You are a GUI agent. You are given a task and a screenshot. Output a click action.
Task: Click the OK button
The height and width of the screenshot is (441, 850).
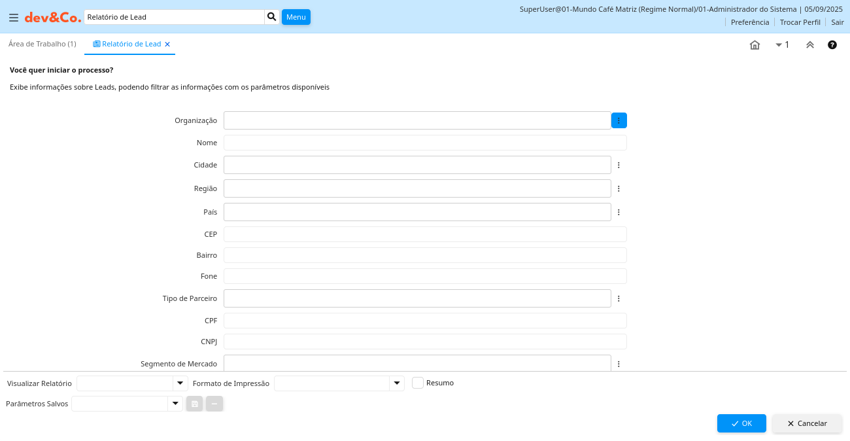[741, 423]
